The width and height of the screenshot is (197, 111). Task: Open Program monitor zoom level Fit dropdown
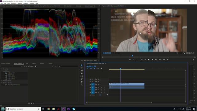[x=116, y=53]
